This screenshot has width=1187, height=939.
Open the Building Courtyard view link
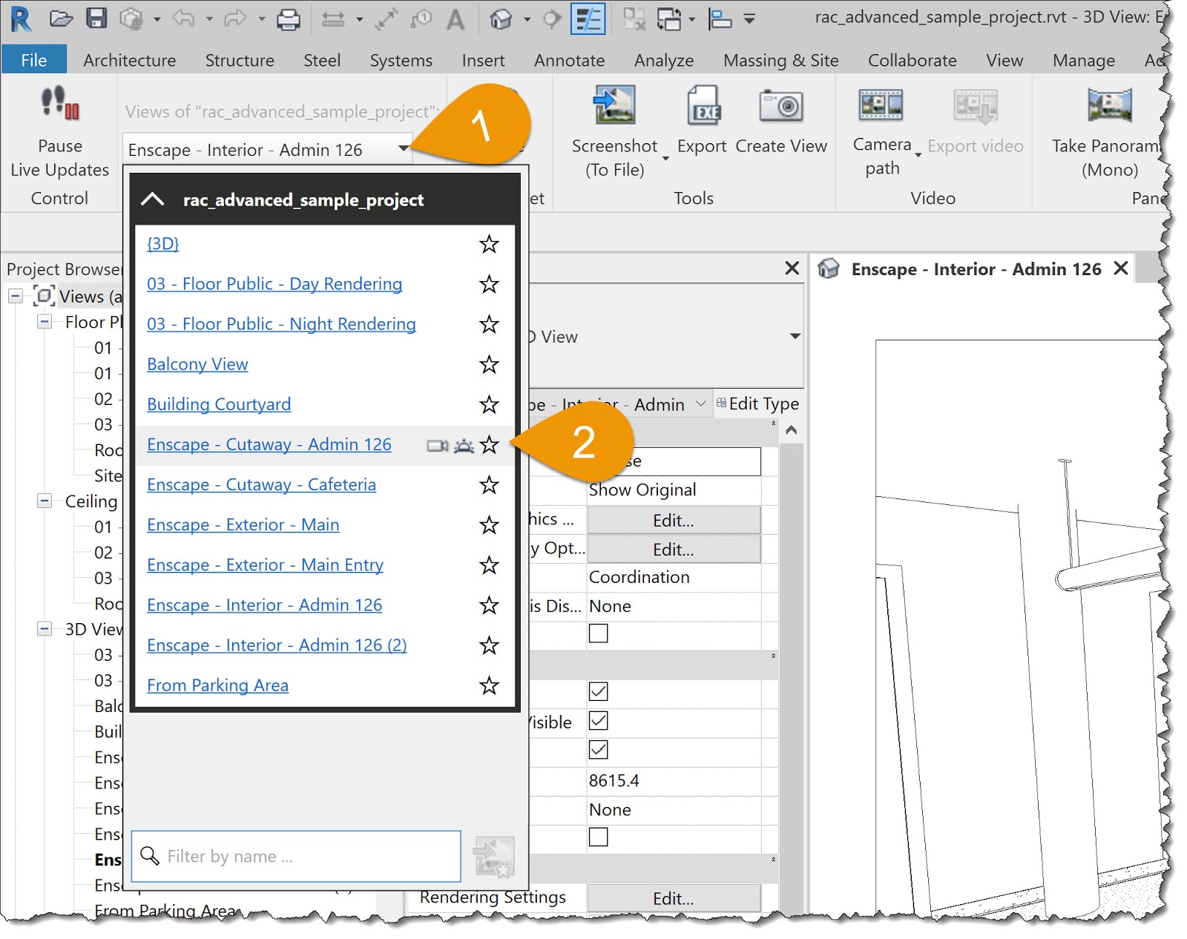click(218, 404)
